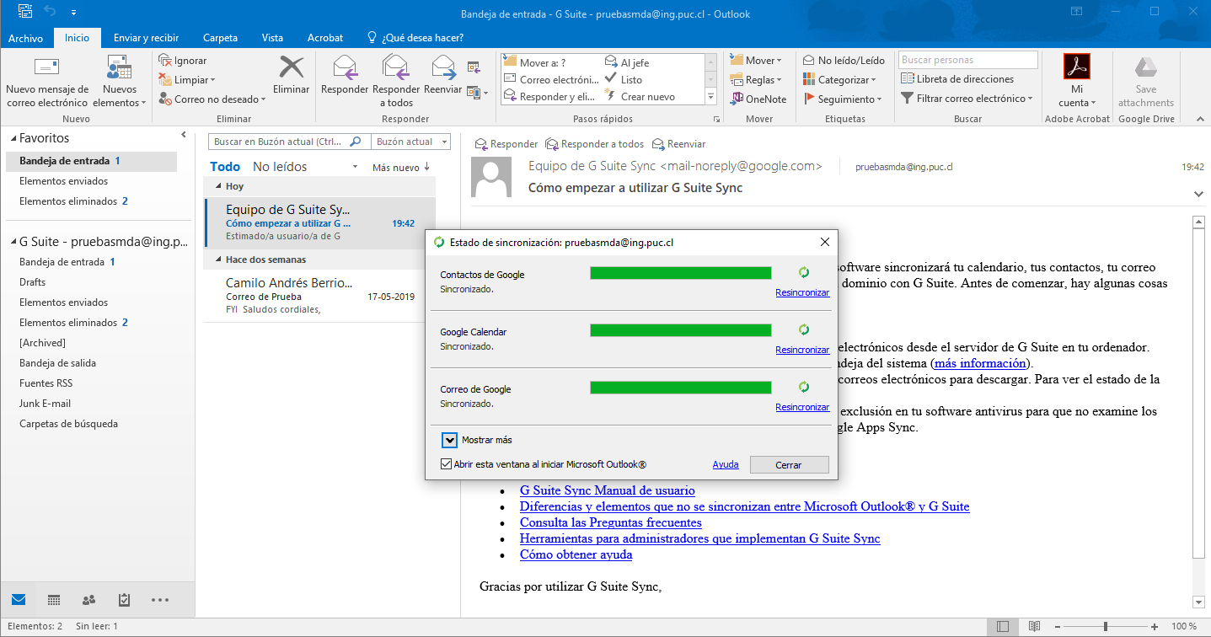Image resolution: width=1211 pixels, height=637 pixels.
Task: Click the Contactos de Google progress bar
Action: click(681, 273)
